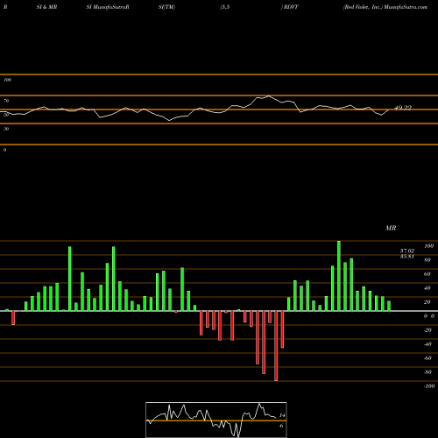Image resolution: width=438 pixels, height=438 pixels.
Task: Click the MR axis label 80
Action: pos(427,260)
